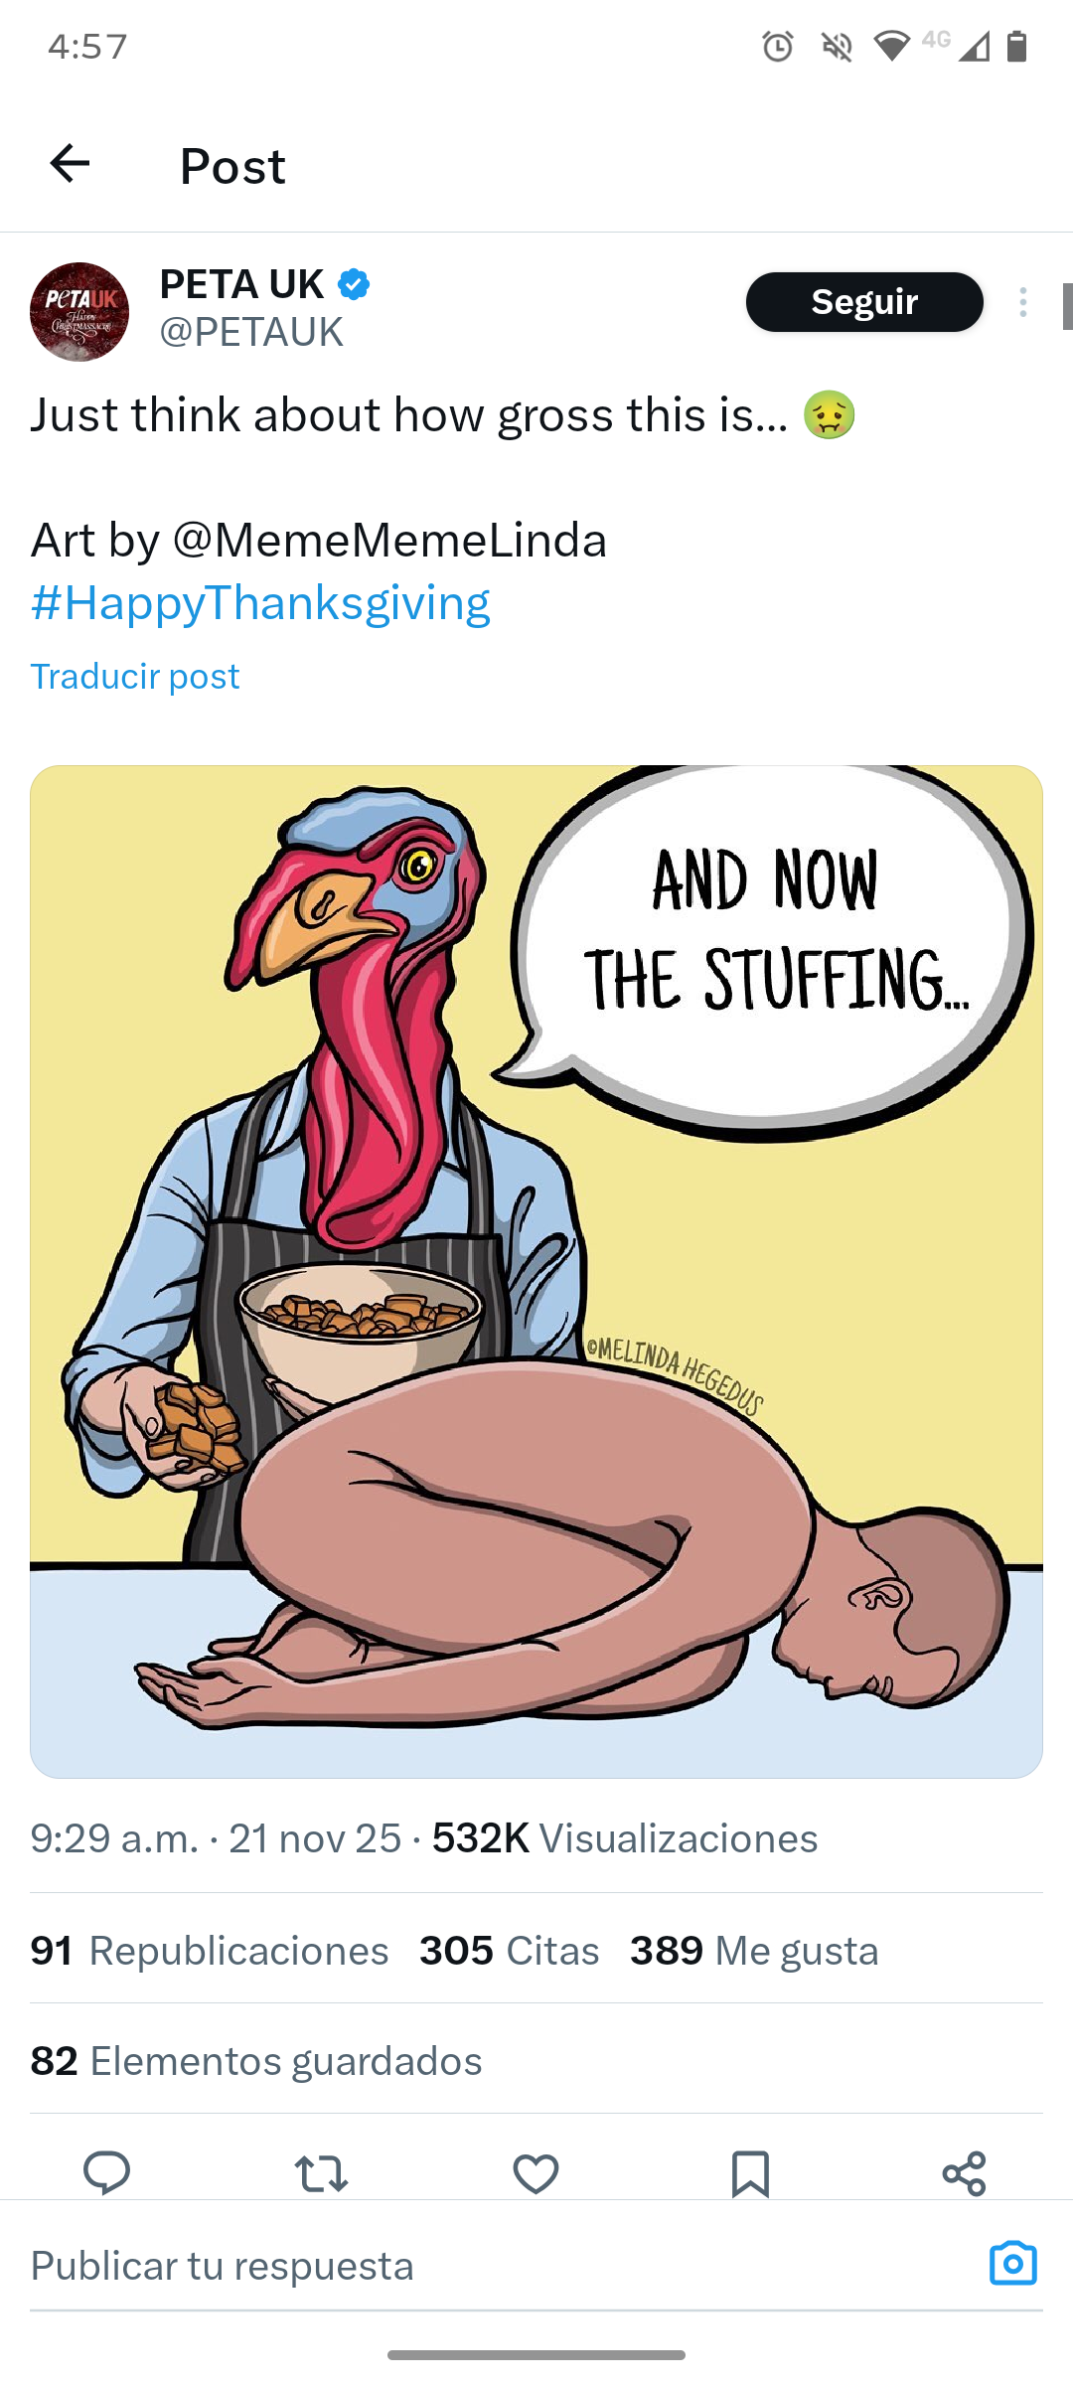Like the post with heart icon
Screen dimensions: 1073x2385
coord(536,2174)
